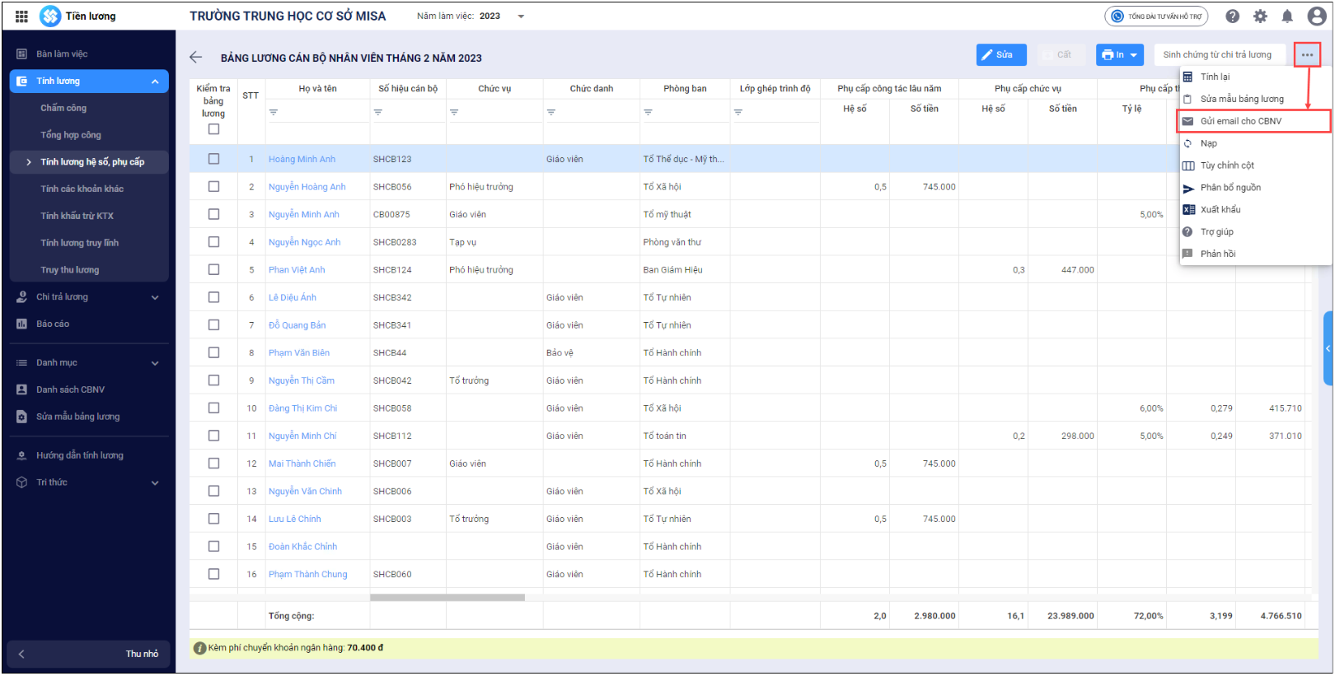Open notifications bell icon
The image size is (1335, 676).
point(1287,16)
